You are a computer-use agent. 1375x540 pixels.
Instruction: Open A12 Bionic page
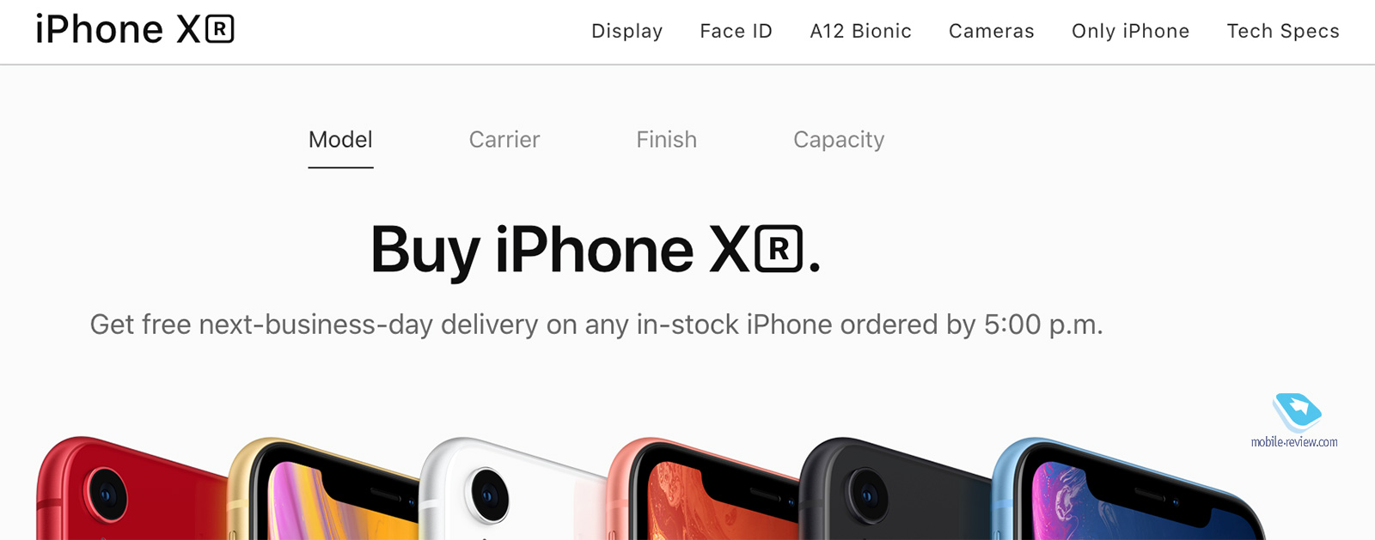pyautogui.click(x=860, y=31)
